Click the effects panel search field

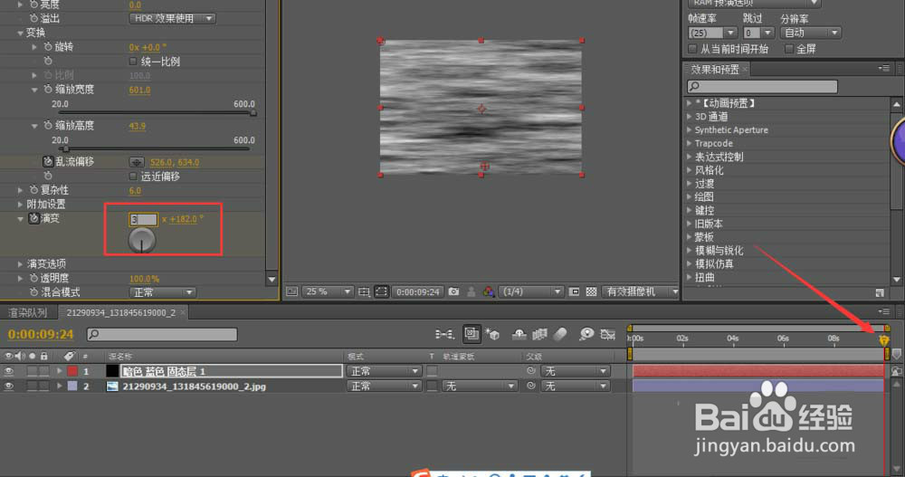coord(762,86)
